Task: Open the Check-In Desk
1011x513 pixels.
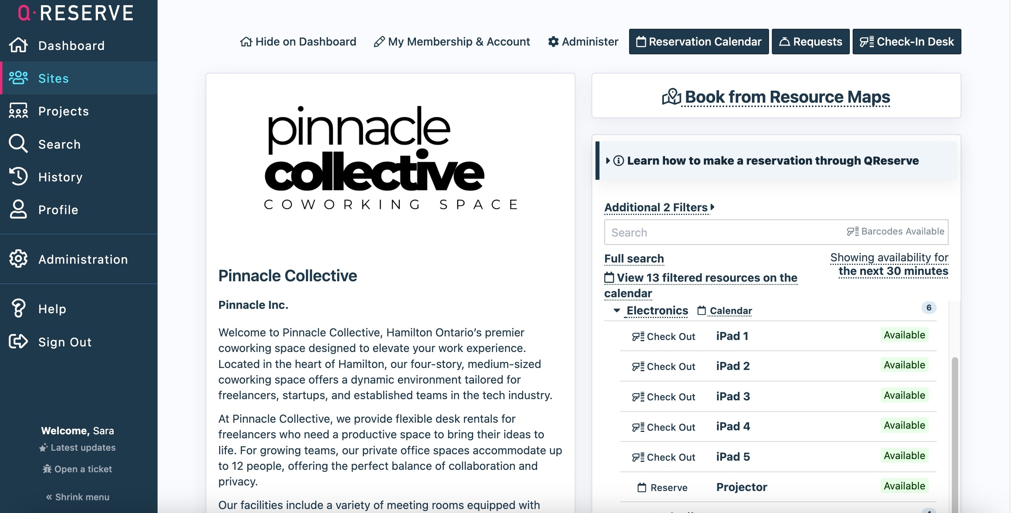Action: pyautogui.click(x=907, y=42)
